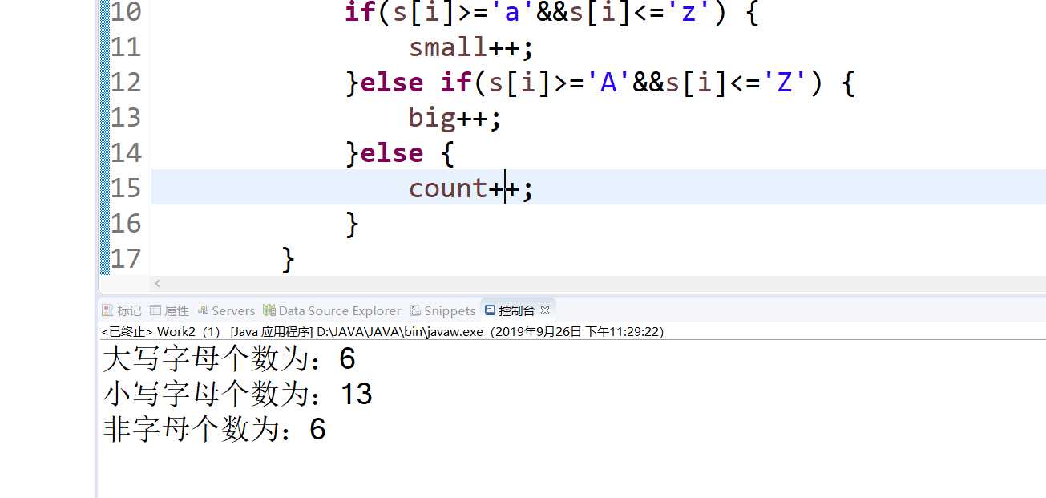This screenshot has width=1046, height=498.
Task: Click the closing brace on line 17
Action: click(289, 259)
